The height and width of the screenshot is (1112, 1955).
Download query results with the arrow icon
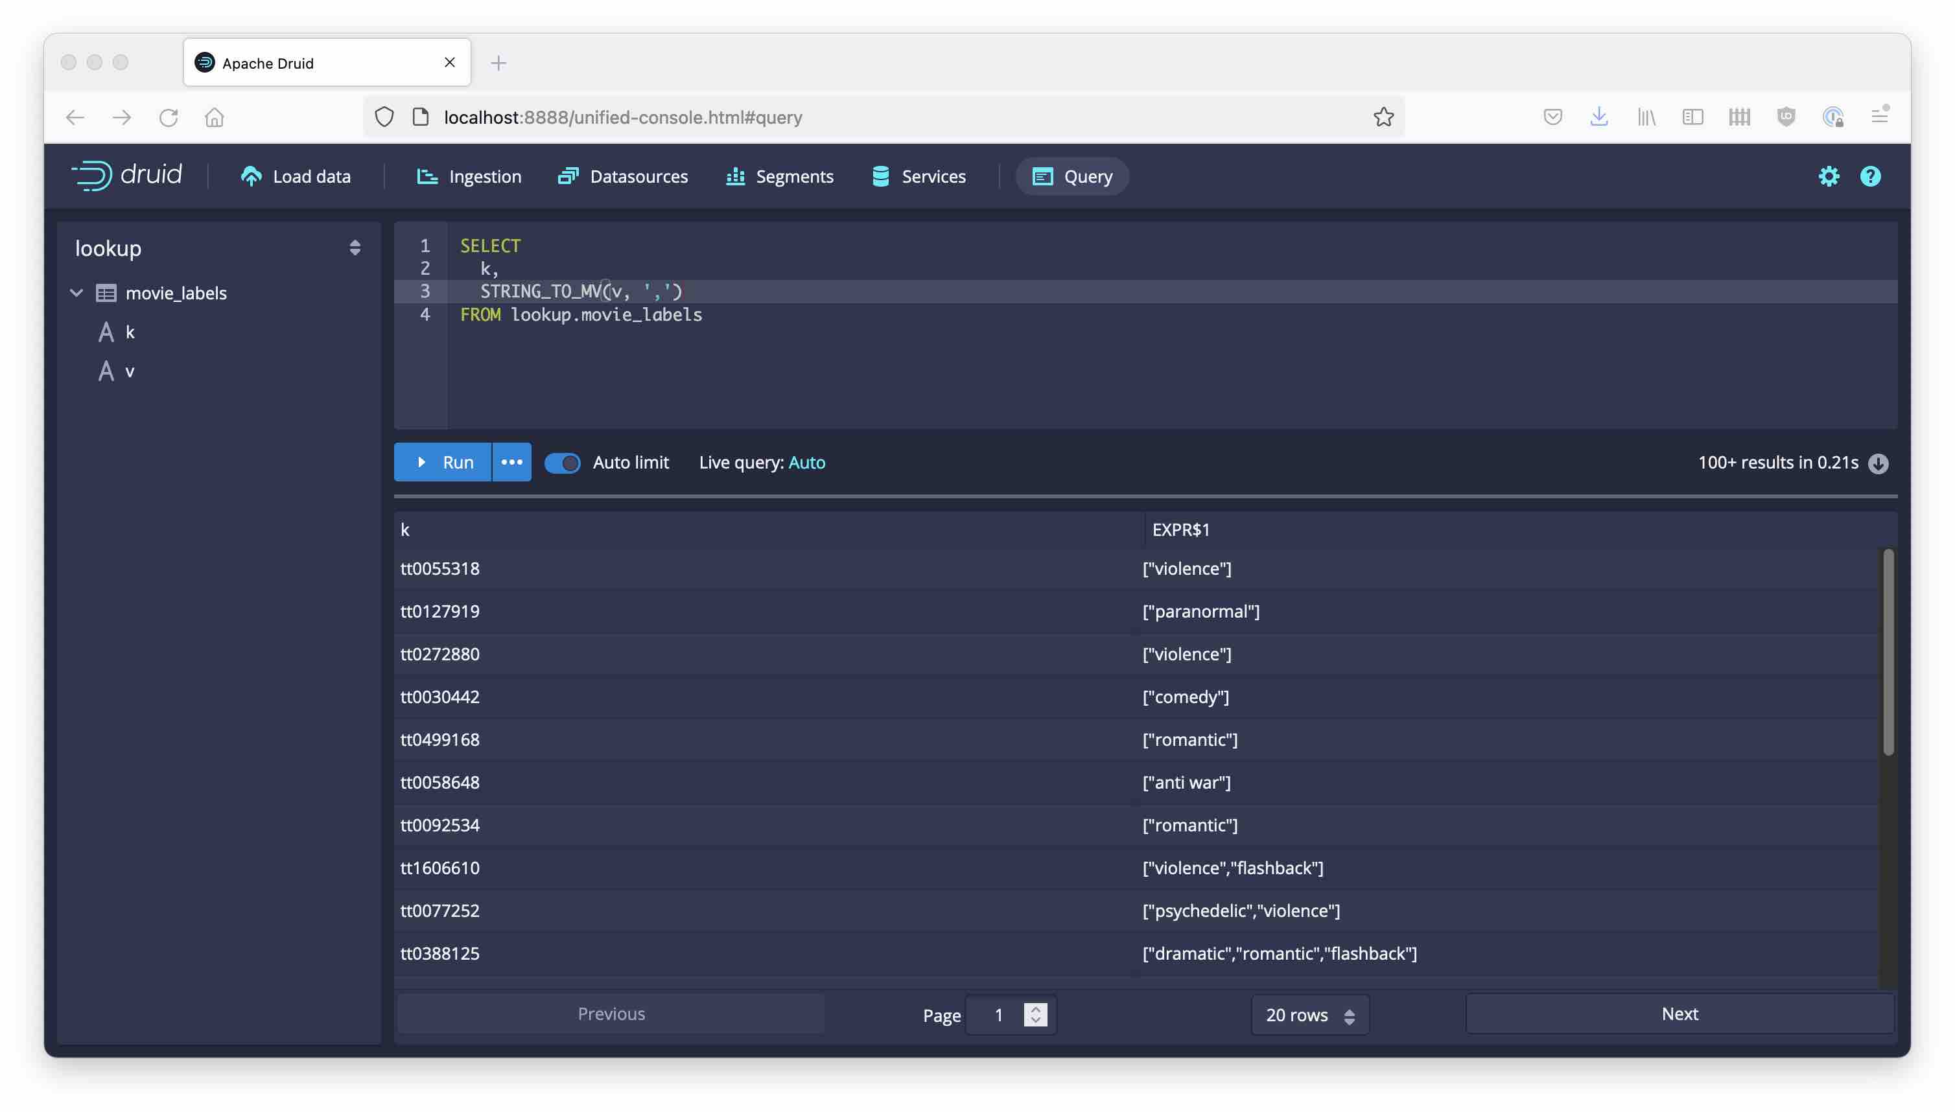1878,463
